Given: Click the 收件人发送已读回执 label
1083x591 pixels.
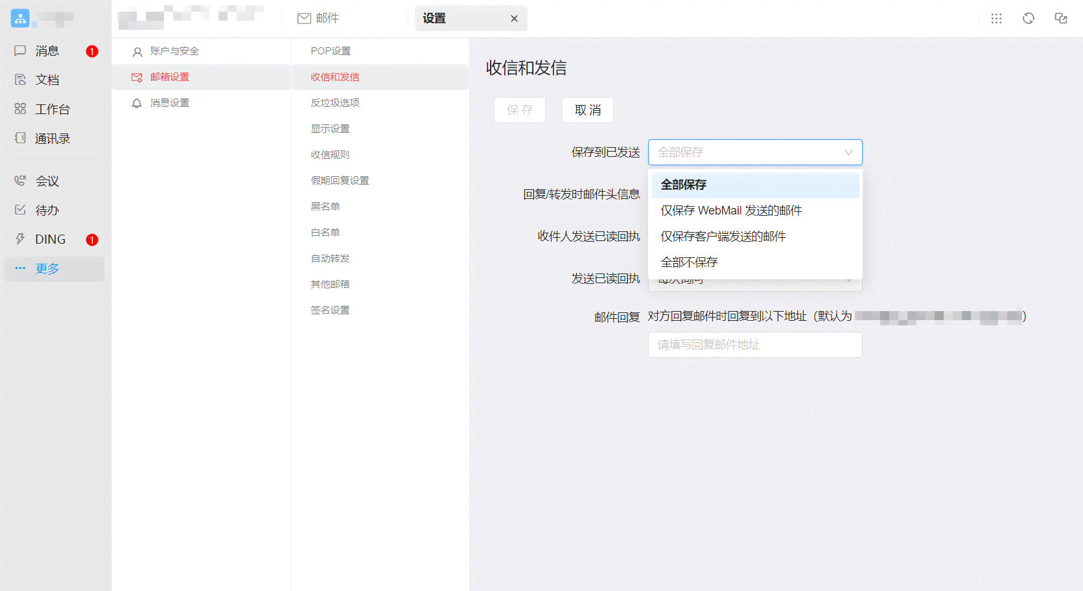Looking at the screenshot, I should pos(588,237).
